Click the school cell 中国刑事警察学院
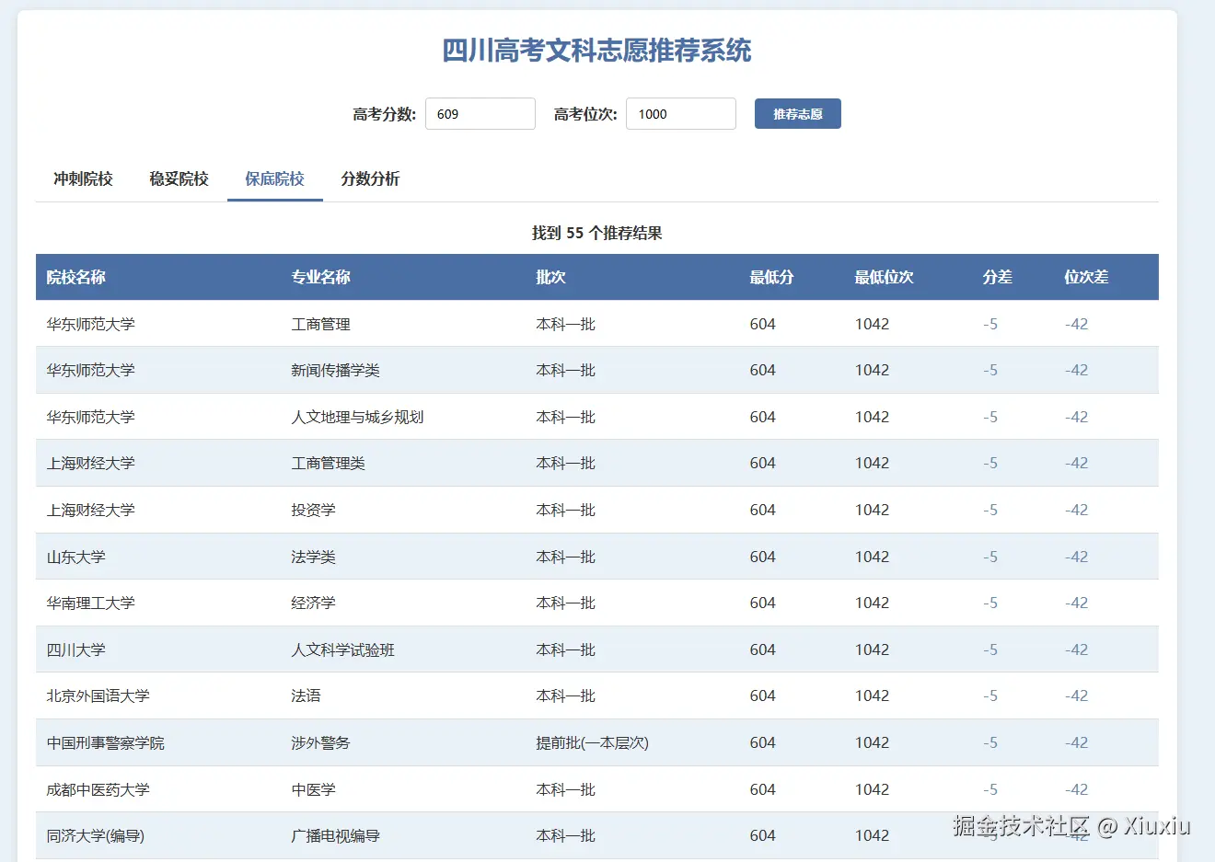 point(106,742)
